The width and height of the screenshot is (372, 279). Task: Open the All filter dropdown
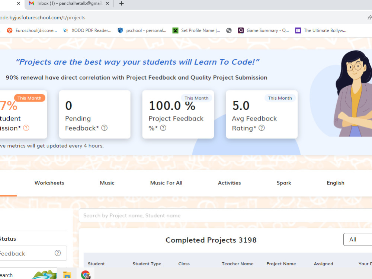tap(358, 240)
